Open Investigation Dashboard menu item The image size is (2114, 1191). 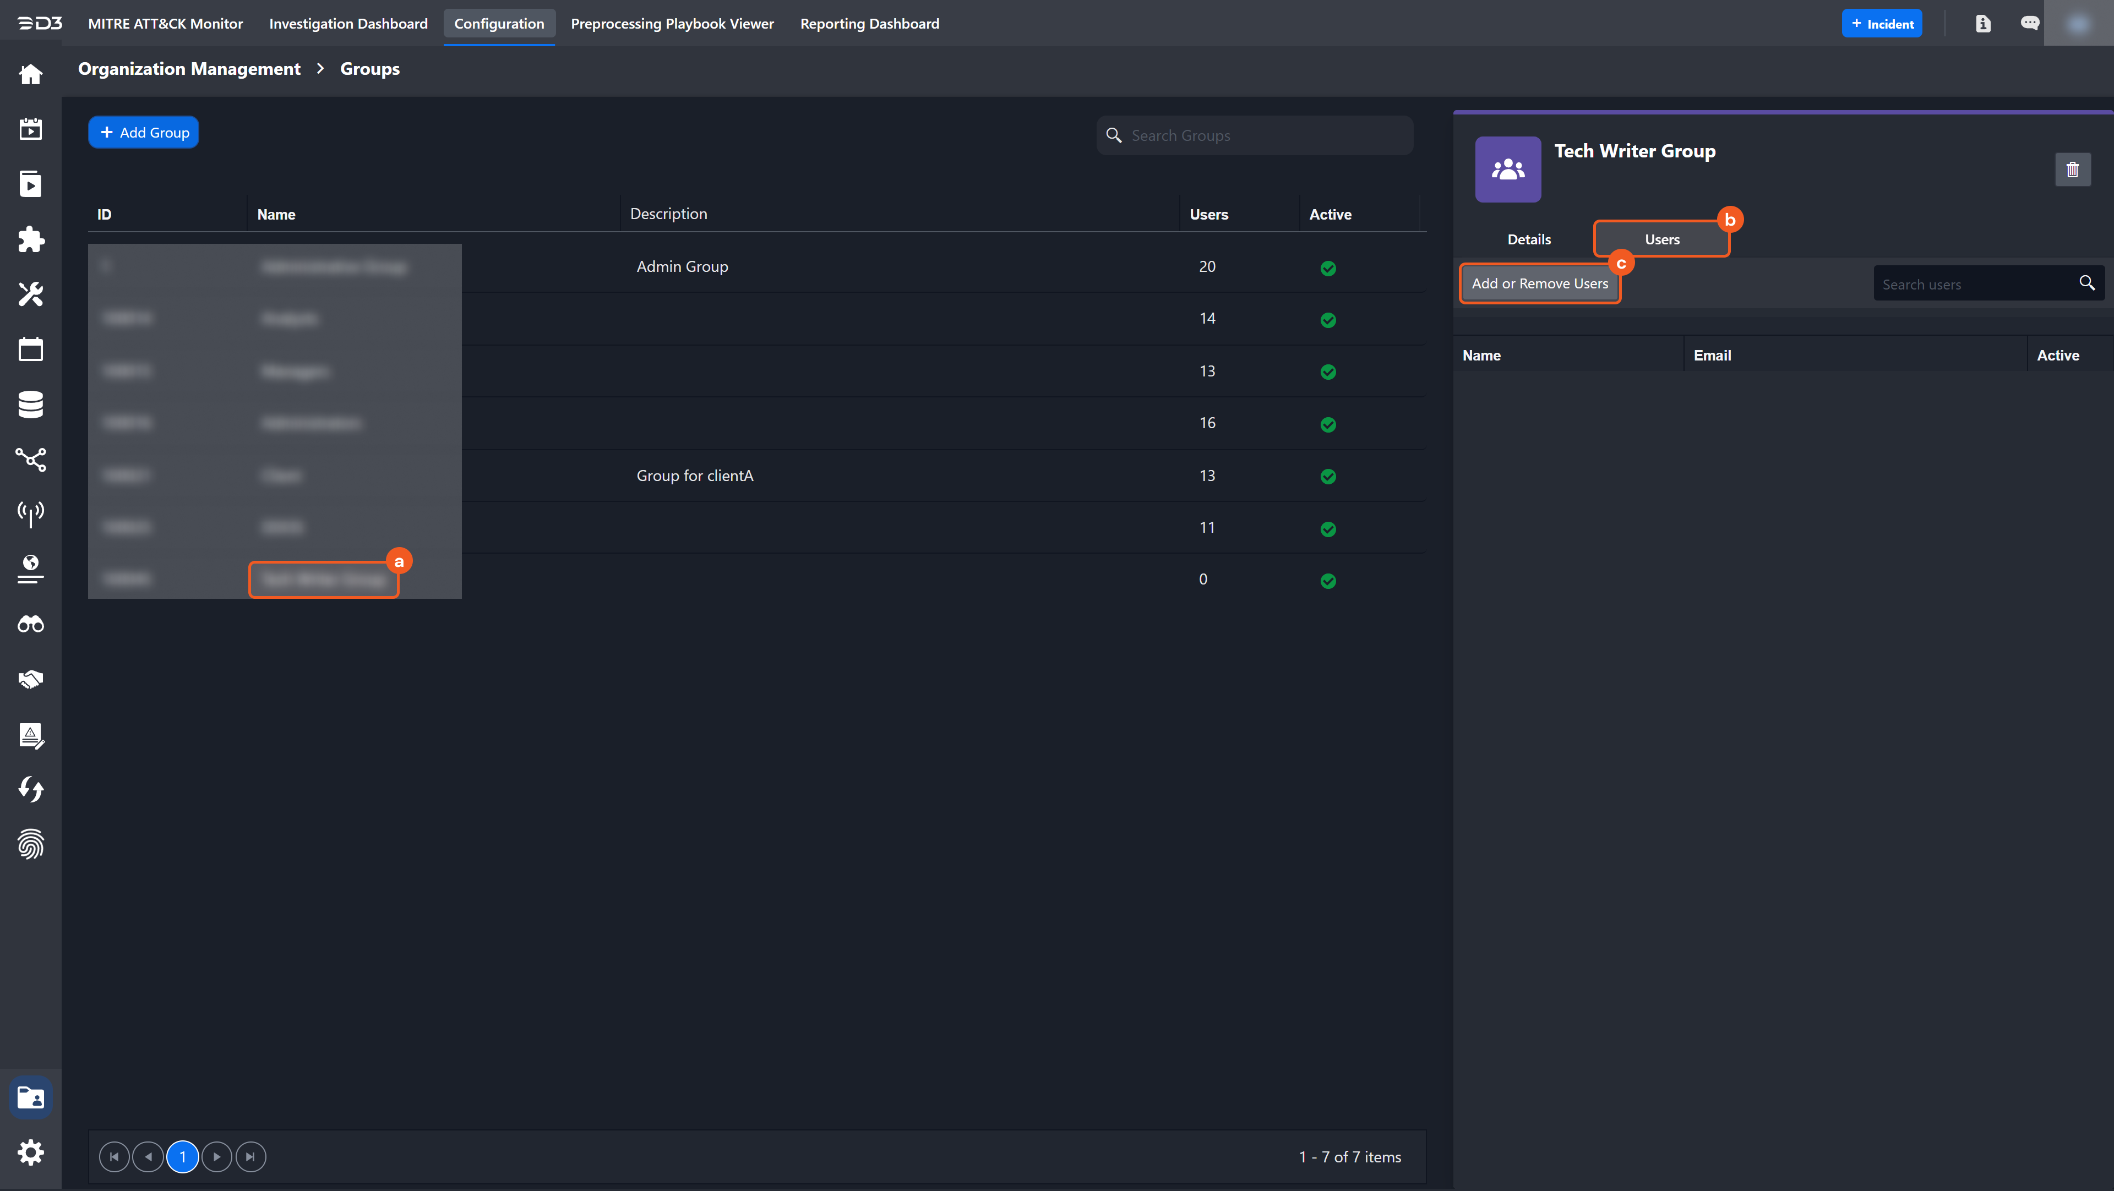pyautogui.click(x=348, y=23)
